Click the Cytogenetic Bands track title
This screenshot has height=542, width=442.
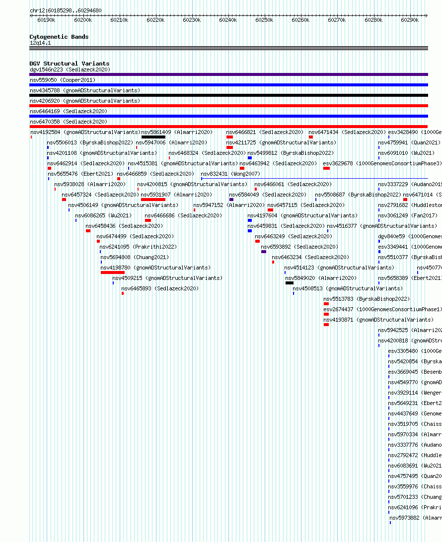point(59,37)
